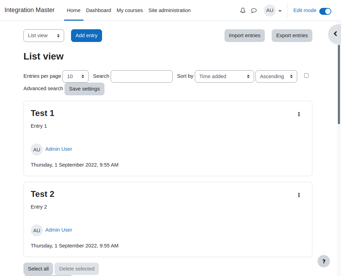Click the Test 1 entry title
This screenshot has width=341, height=276.
pos(42,113)
